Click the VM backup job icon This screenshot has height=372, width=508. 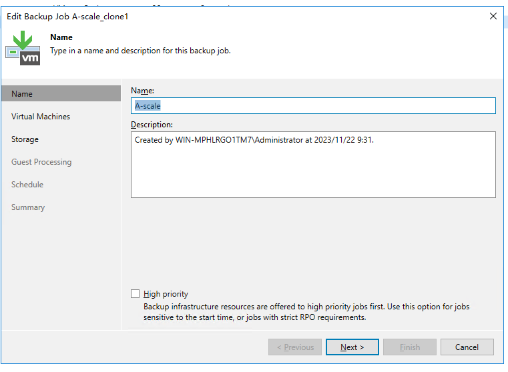point(23,49)
